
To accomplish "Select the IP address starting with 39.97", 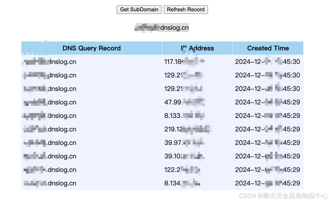I will 184,143.
